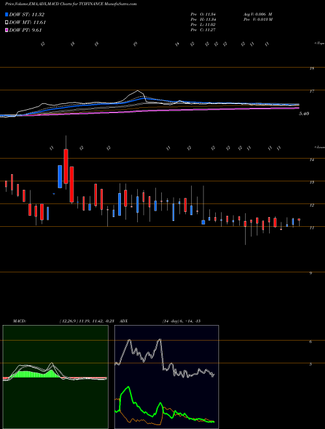Click the 'Pre L: 11.02' low value
The height and width of the screenshot is (429, 325).
[203, 25]
